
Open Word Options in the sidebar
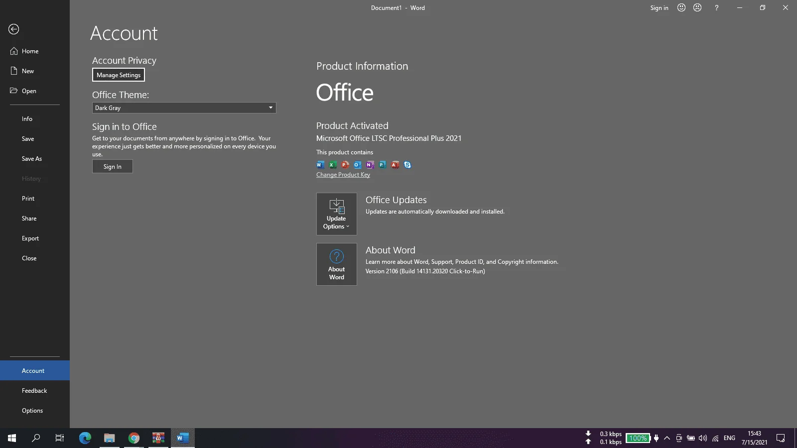click(x=35, y=411)
